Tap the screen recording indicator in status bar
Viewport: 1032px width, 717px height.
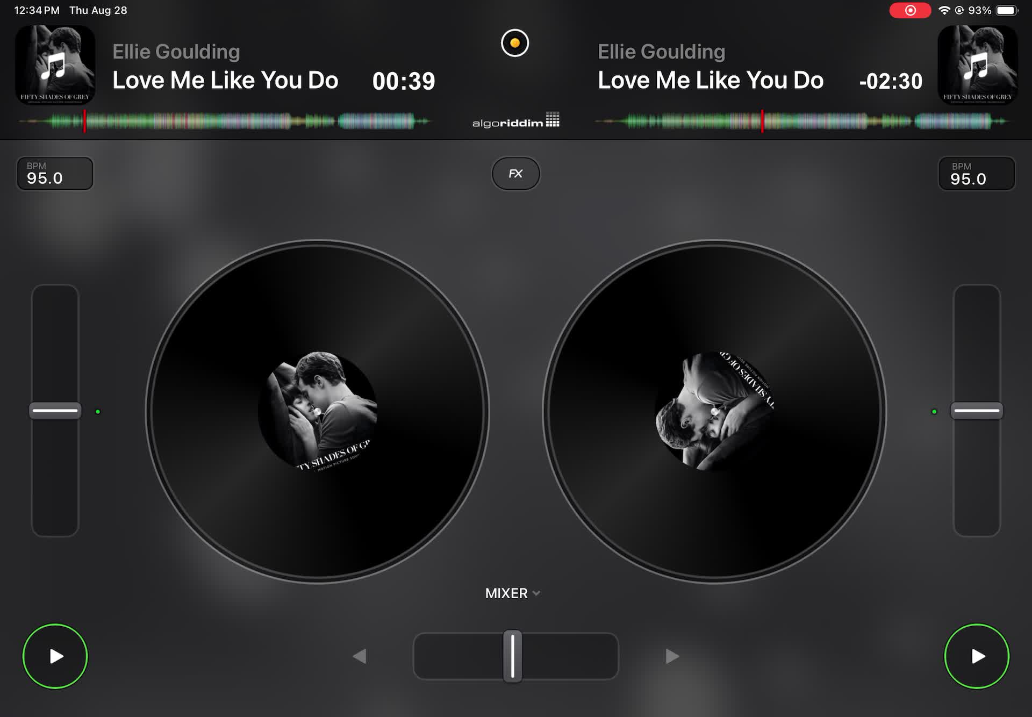click(910, 10)
